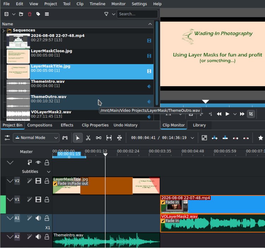Click the A2 track effects wand icon
Image resolution: width=265 pixels, height=248 pixels.
click(x=30, y=237)
